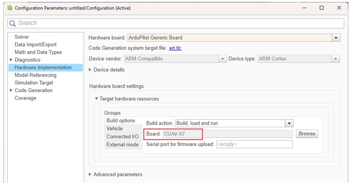Select Hardware Implementation category

pos(46,68)
